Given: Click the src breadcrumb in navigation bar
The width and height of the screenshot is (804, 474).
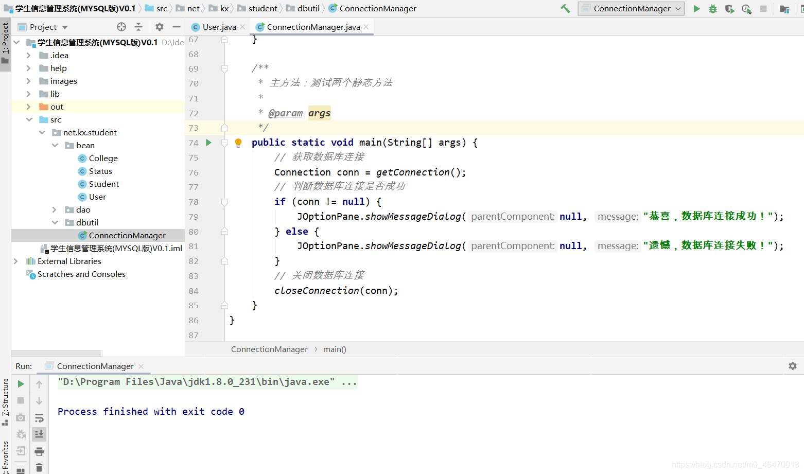Looking at the screenshot, I should 156,8.
